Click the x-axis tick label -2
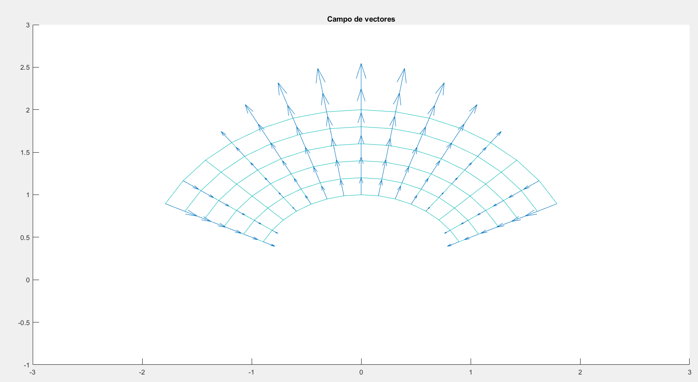698x382 pixels. point(142,372)
